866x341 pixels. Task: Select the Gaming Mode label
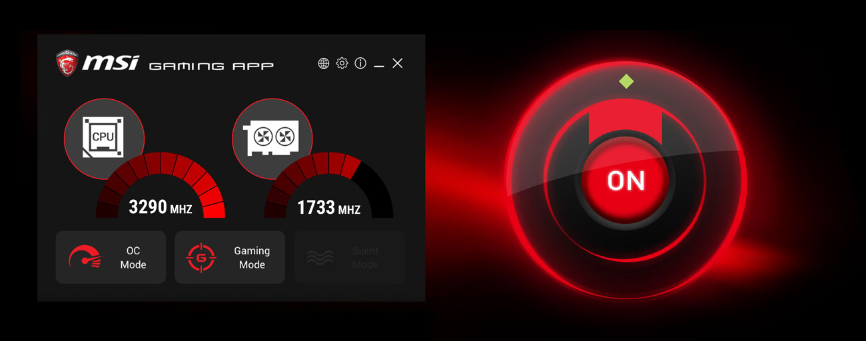pos(252,258)
